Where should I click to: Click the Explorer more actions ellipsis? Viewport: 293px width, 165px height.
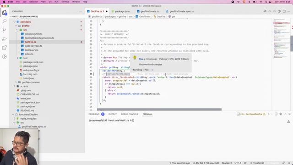[81, 11]
